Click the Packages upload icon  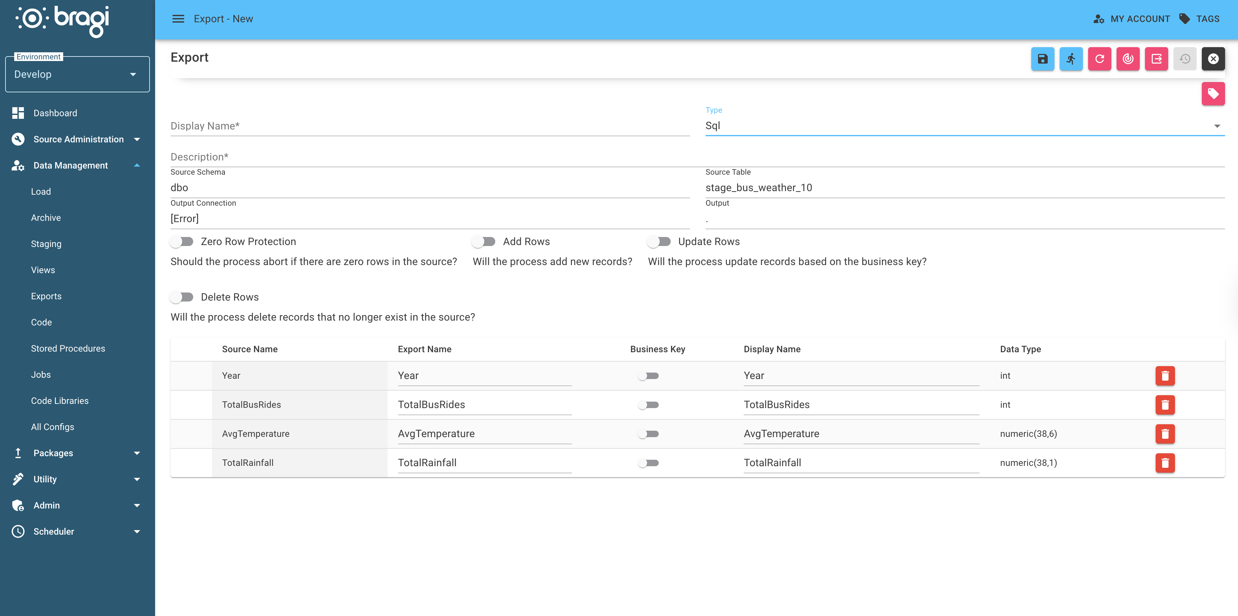pyautogui.click(x=18, y=453)
